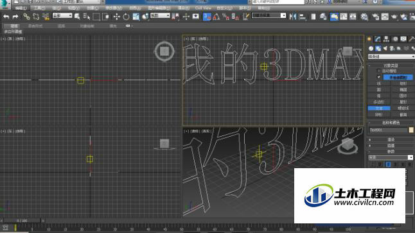Click the Text001 object color swatch

pyautogui.click(x=411, y=130)
